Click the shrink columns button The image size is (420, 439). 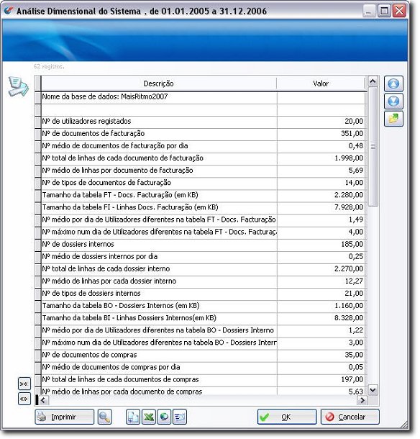tap(24, 384)
